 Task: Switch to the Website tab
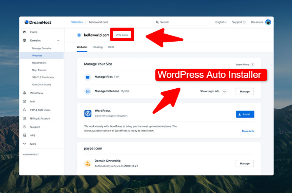click(82, 47)
